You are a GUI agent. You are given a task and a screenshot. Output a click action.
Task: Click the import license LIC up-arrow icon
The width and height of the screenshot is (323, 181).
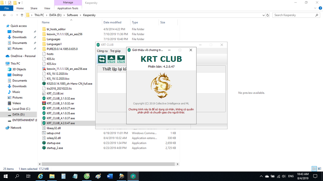(x=111, y=59)
